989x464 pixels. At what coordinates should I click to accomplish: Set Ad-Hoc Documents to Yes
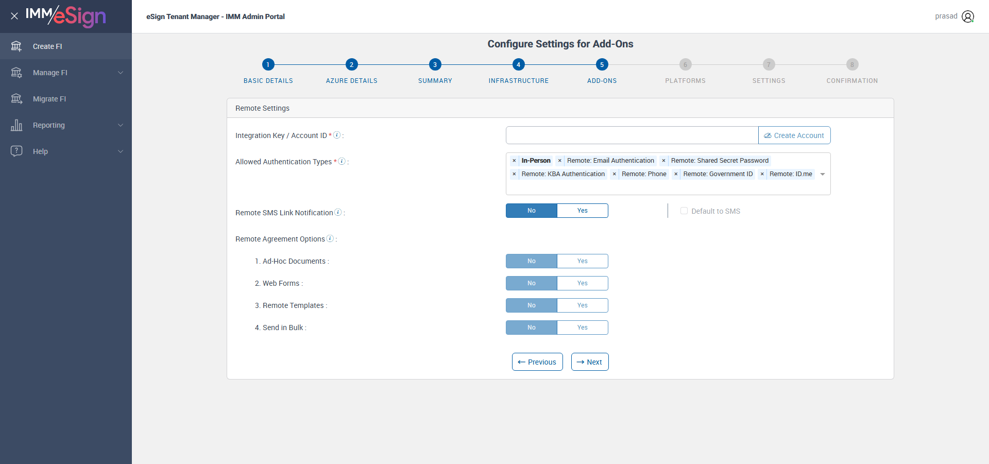click(583, 261)
